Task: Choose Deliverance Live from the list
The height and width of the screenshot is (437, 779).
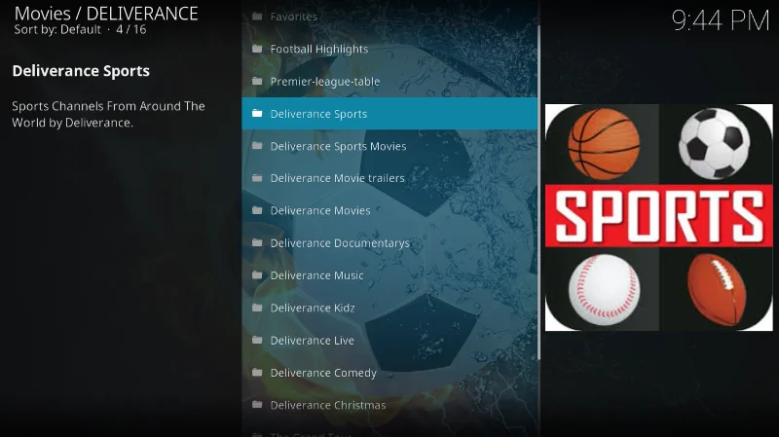Action: click(389, 341)
